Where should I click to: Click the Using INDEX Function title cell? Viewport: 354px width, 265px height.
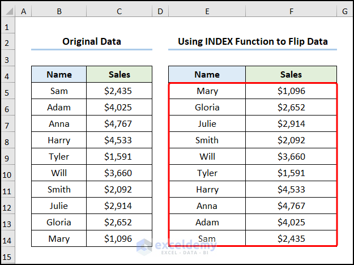click(x=252, y=41)
